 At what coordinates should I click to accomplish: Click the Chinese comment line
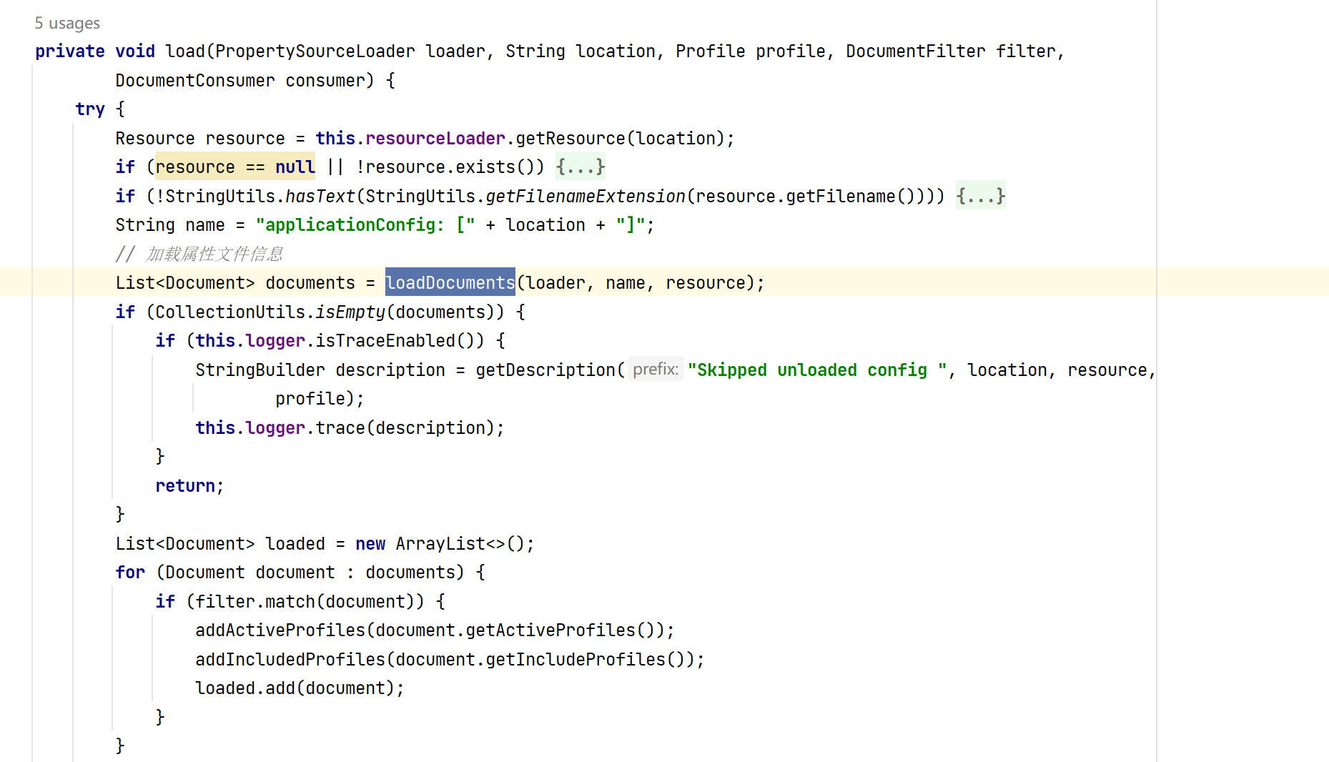pyautogui.click(x=199, y=254)
